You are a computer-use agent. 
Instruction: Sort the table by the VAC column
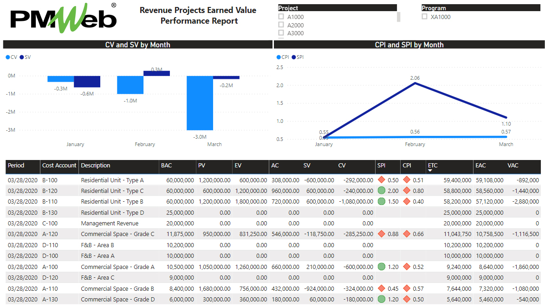point(512,166)
